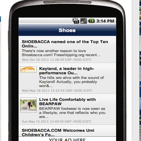141x141 pixels.
Task: Open the GoLite Footwear logo thumbnail
Action: tap(28, 69)
